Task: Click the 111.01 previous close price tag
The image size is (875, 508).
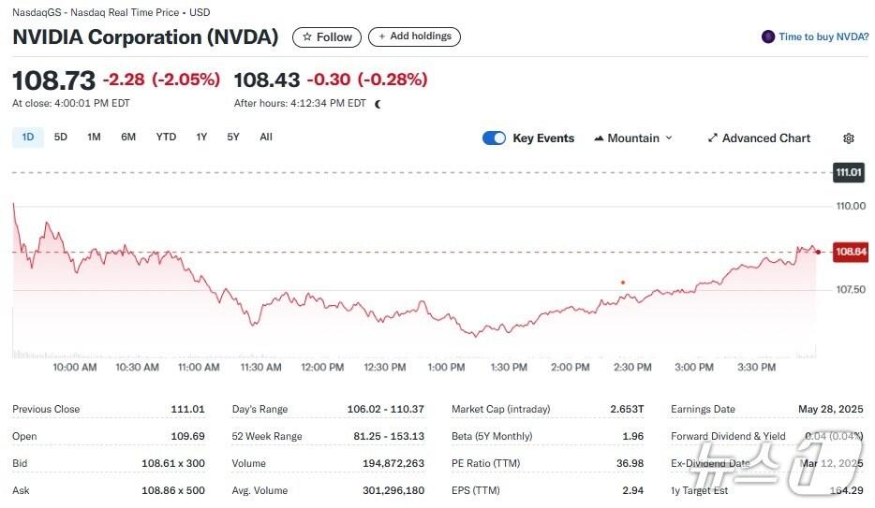Action: click(849, 172)
